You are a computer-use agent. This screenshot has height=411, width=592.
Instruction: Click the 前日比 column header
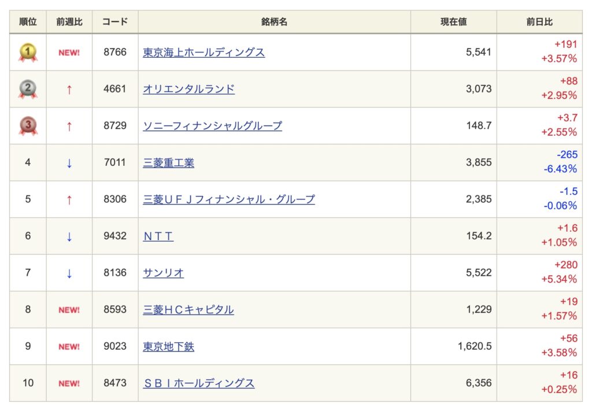tap(539, 22)
